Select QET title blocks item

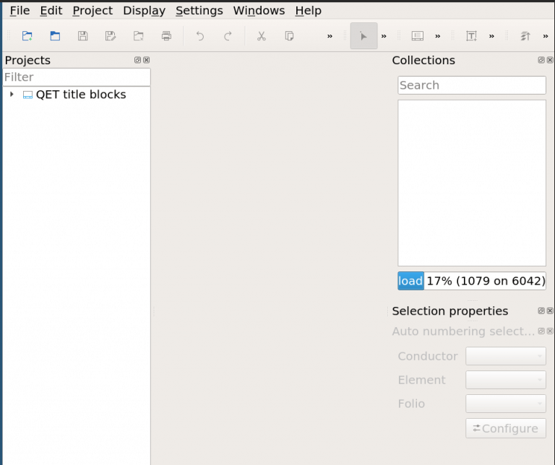click(81, 95)
